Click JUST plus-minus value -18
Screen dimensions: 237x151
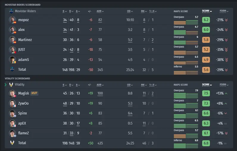[91, 50]
